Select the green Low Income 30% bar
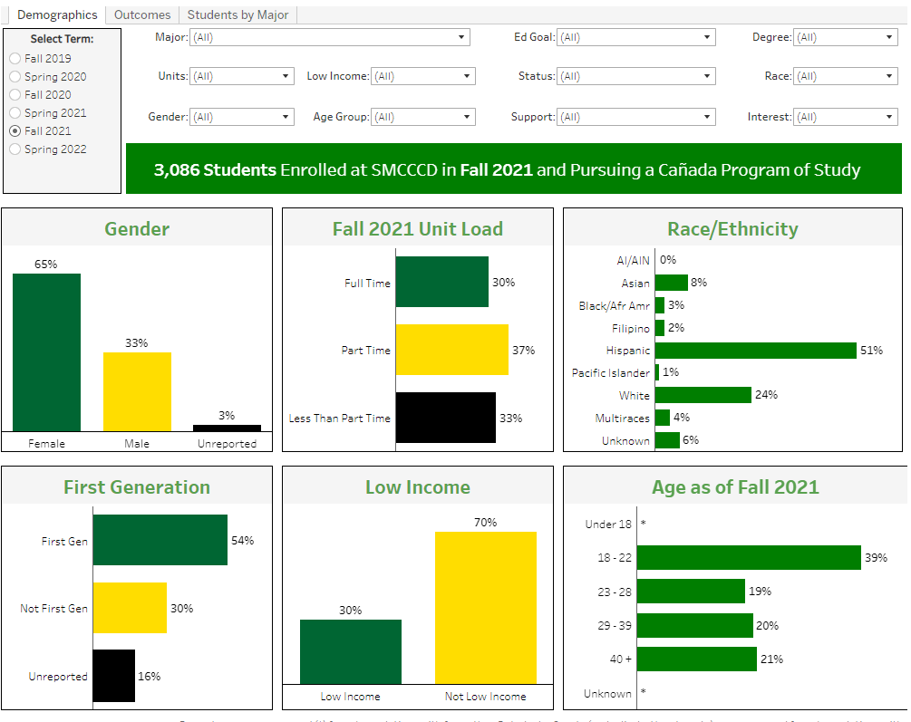 point(351,651)
